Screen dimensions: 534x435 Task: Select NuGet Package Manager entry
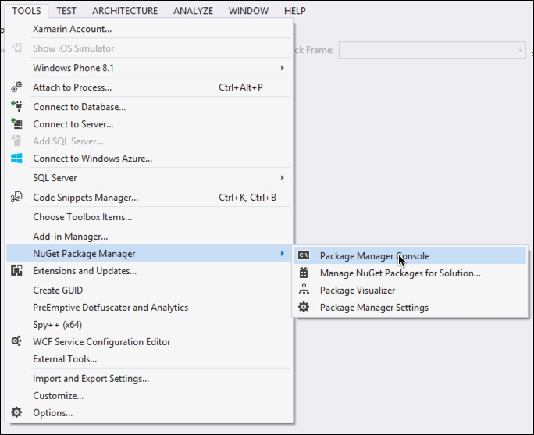(x=149, y=254)
